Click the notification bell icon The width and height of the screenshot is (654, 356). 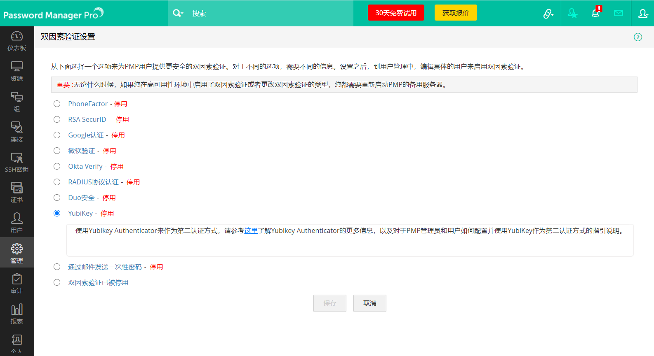pyautogui.click(x=595, y=13)
